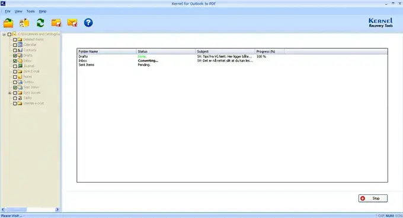Click the Sync Issues folder icon
Viewport: 403px width, 218px height.
[20, 93]
